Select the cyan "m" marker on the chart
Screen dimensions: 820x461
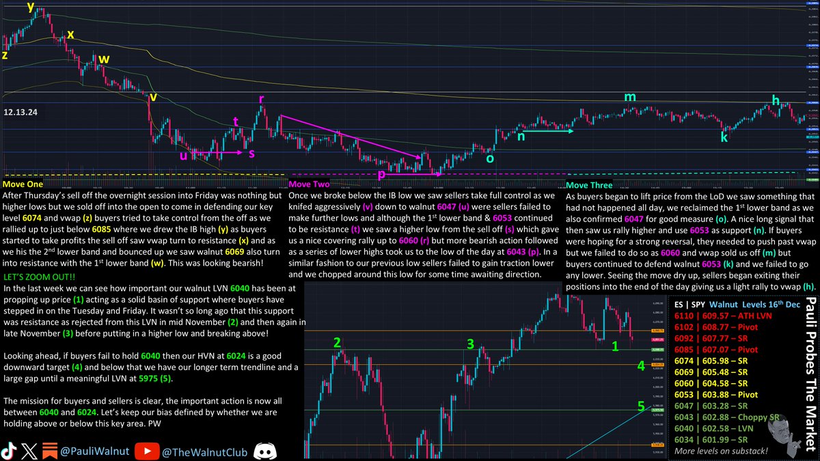tap(629, 96)
